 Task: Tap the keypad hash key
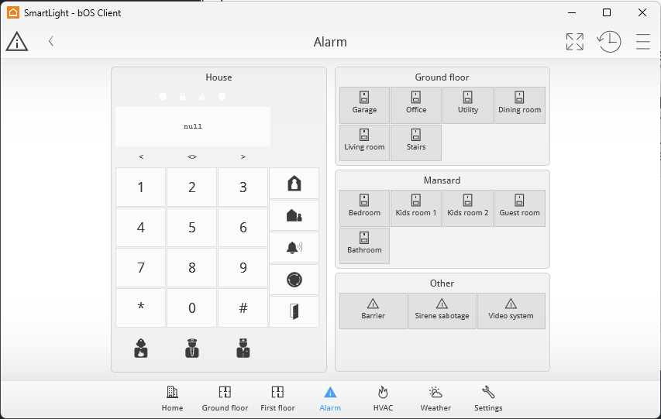[243, 307]
